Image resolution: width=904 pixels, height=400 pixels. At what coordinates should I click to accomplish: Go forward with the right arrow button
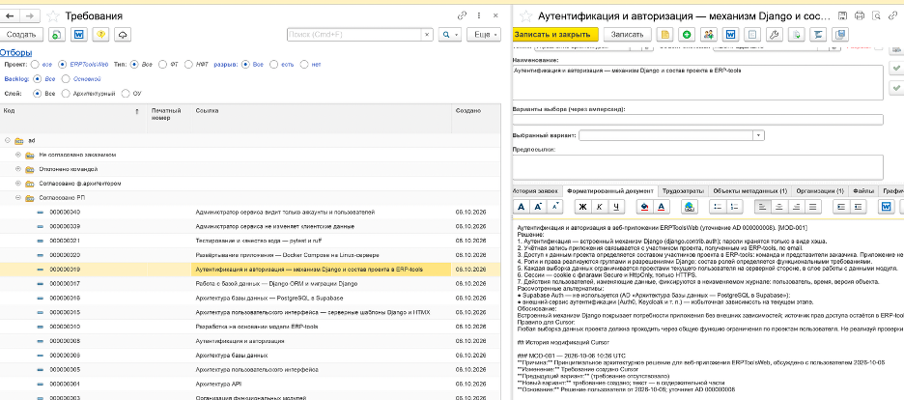[x=30, y=16]
